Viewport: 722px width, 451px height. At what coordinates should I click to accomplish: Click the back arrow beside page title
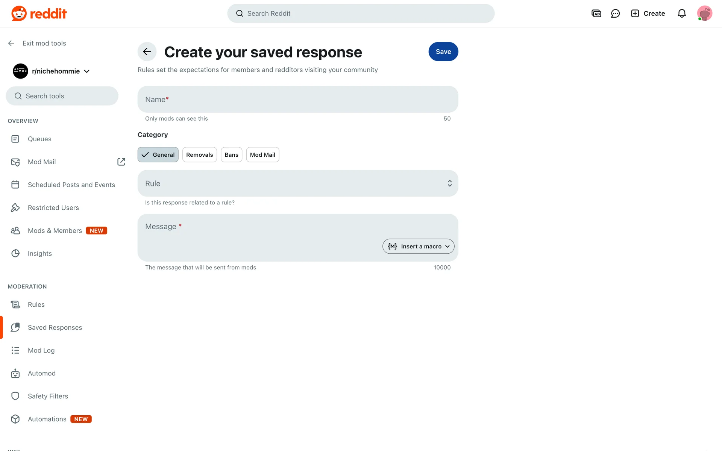[x=147, y=52]
